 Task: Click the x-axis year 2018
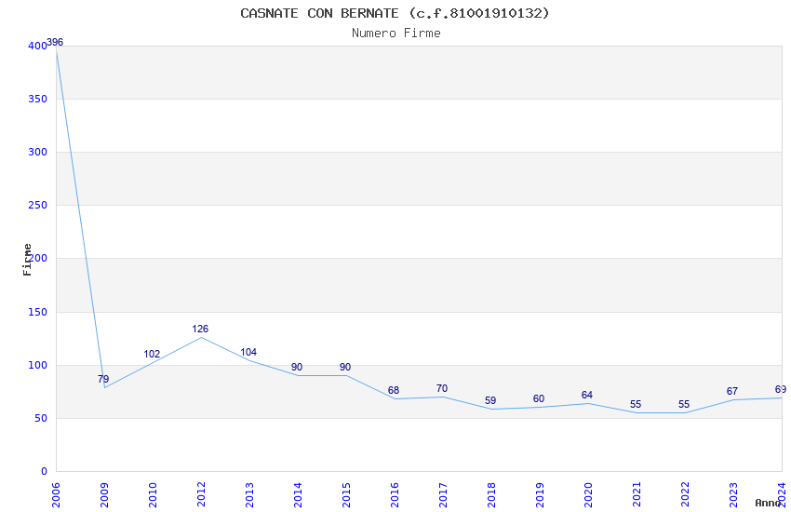point(491,495)
